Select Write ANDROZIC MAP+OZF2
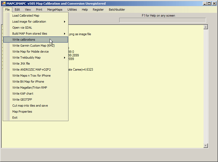 coord(35,70)
